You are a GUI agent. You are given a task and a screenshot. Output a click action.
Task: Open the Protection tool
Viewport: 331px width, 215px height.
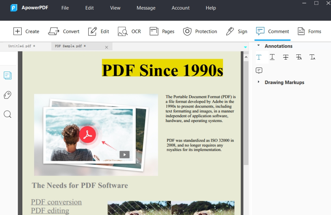[x=200, y=31]
